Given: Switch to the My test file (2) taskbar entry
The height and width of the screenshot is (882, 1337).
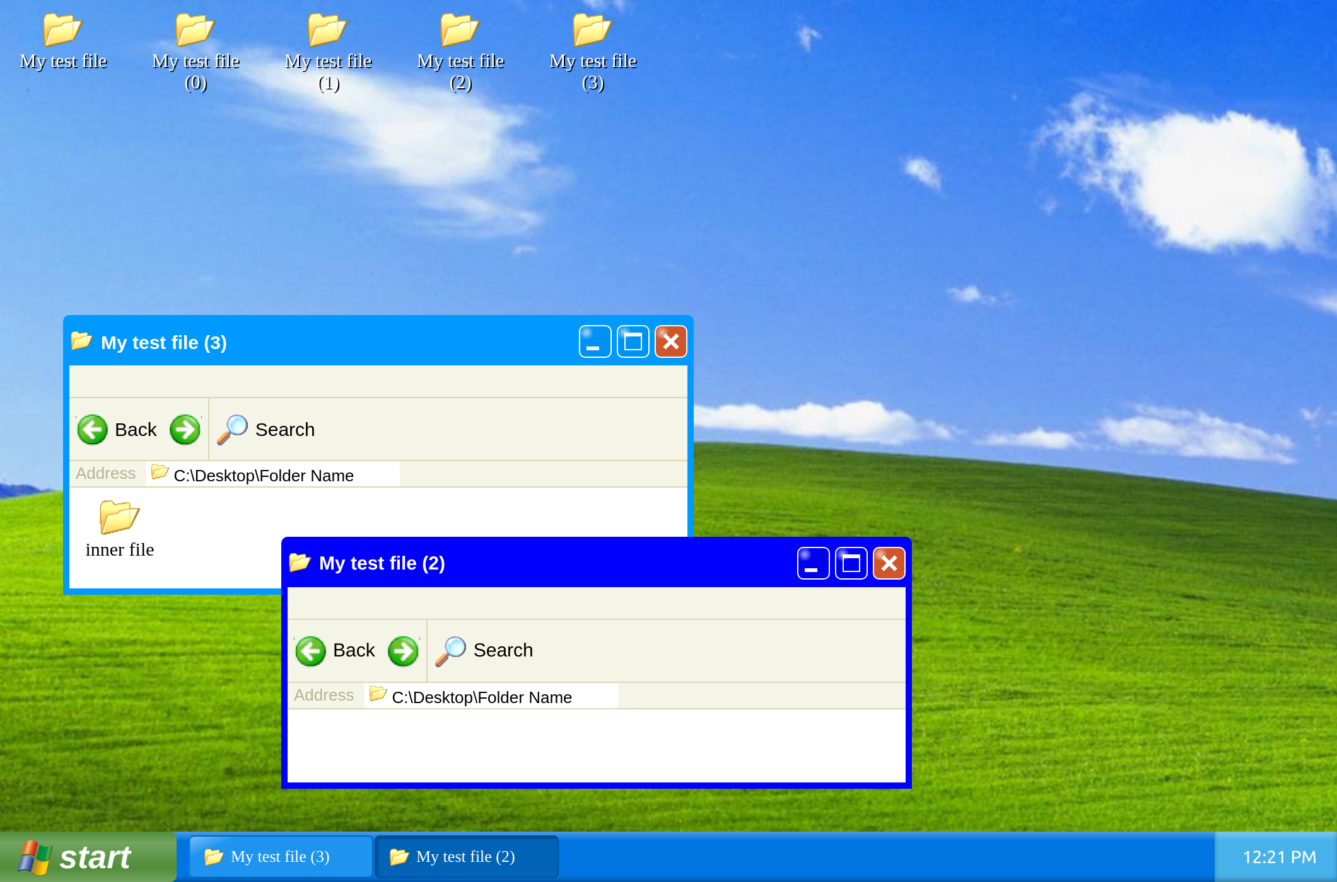Looking at the screenshot, I should point(466,856).
